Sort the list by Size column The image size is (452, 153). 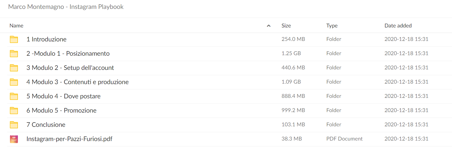(x=286, y=26)
